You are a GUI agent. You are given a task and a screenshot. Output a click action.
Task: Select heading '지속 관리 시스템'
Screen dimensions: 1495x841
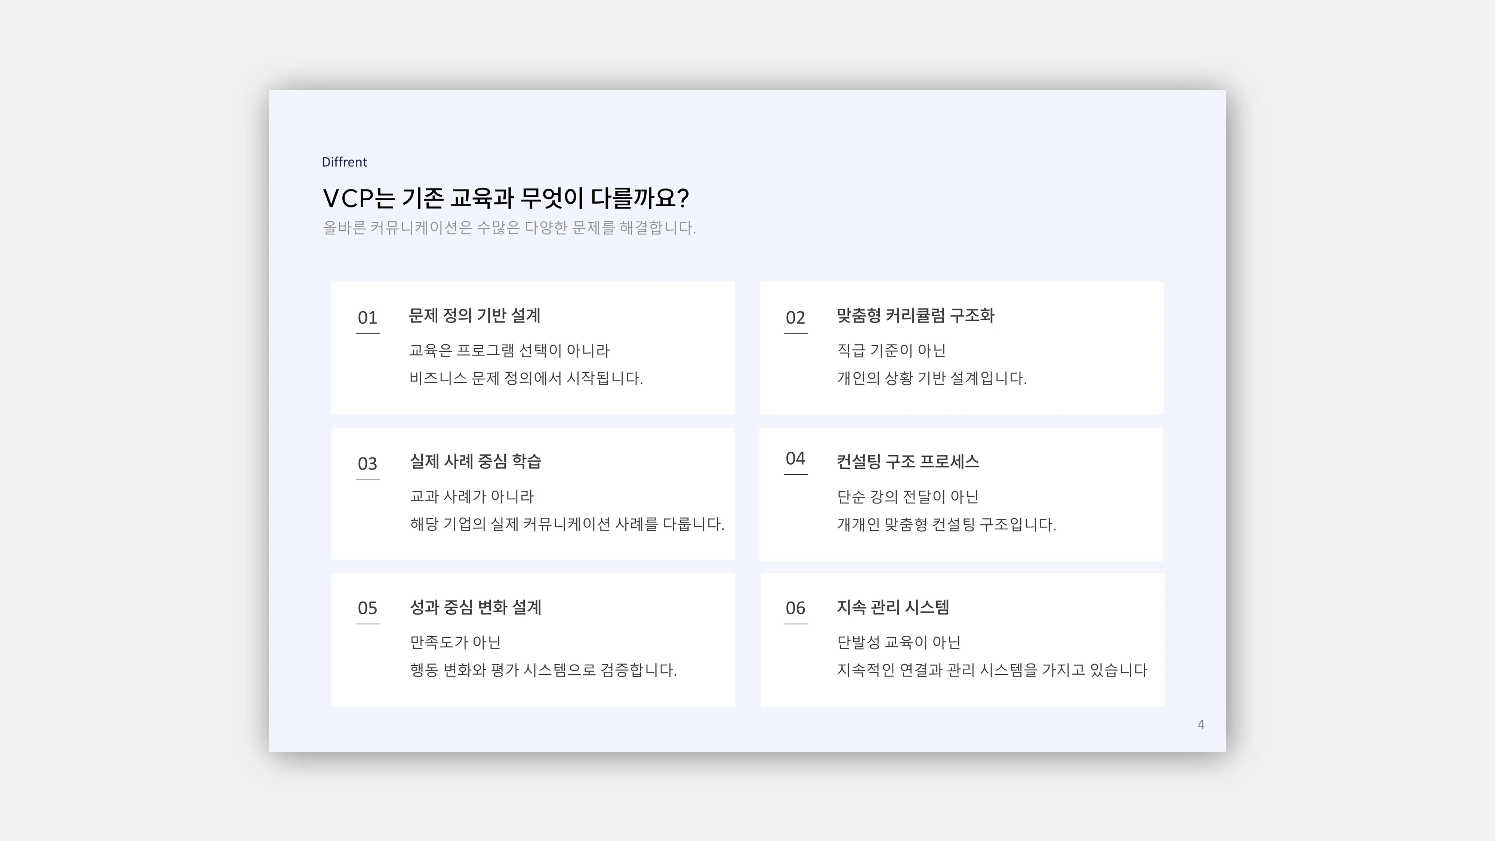click(x=893, y=607)
